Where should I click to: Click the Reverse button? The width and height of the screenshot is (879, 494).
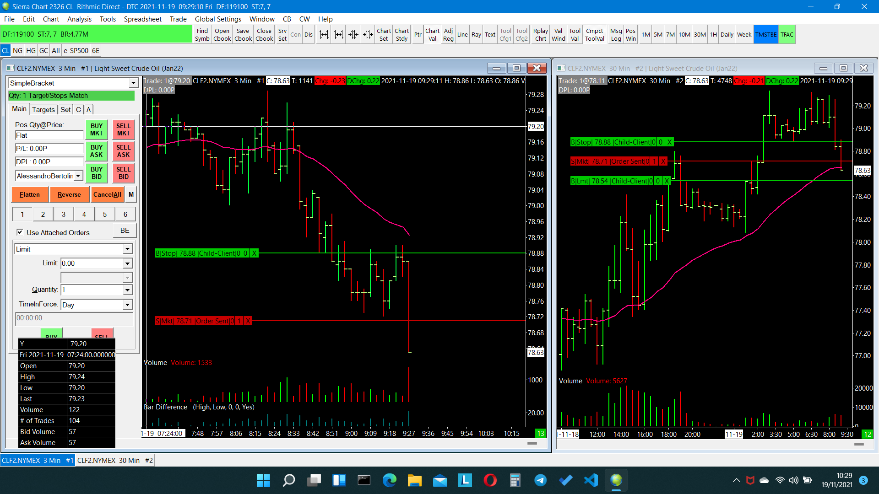(69, 195)
